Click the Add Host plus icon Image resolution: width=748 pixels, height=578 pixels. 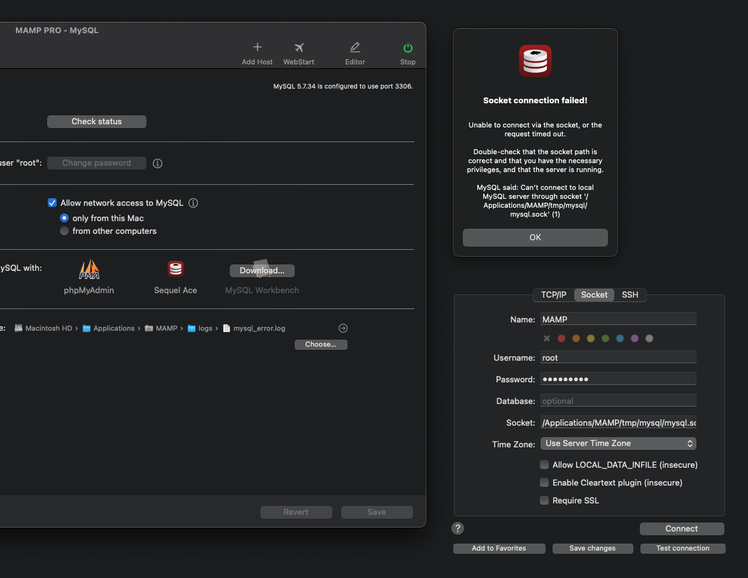click(x=257, y=47)
